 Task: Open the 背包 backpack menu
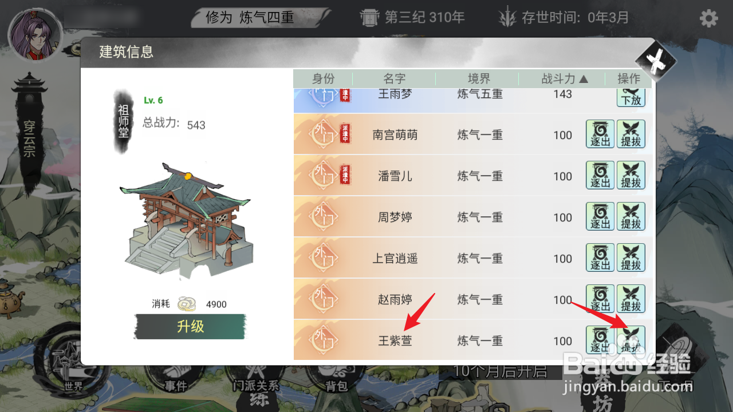click(336, 386)
